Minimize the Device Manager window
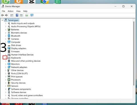 coord(115,6)
